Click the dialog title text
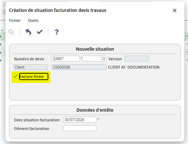The height and width of the screenshot is (144, 188). (58, 10)
